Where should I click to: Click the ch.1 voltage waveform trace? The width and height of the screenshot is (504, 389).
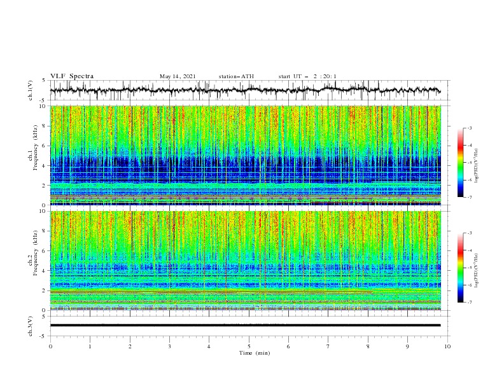pyautogui.click(x=245, y=90)
